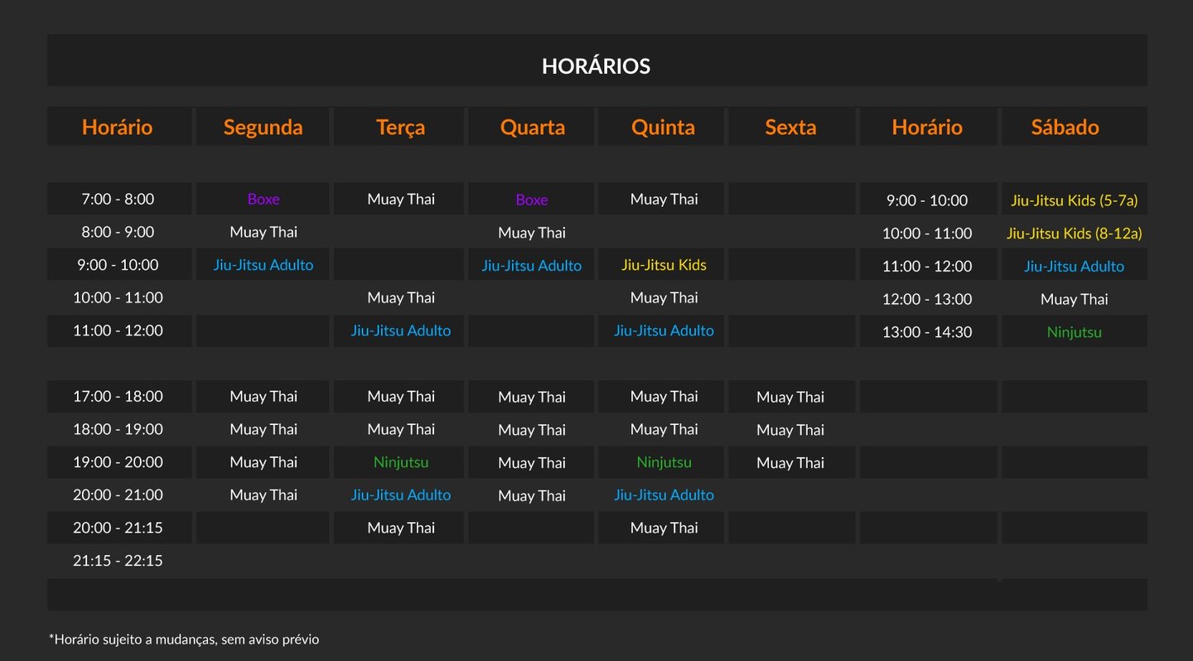Select Sexta 17:00 Muay Thai class
The image size is (1193, 661).
coord(790,397)
